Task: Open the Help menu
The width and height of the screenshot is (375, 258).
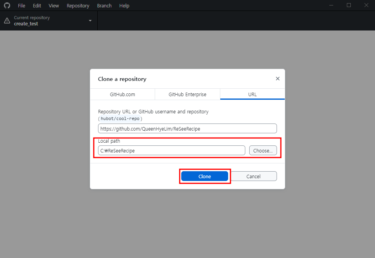Action: 124,6
